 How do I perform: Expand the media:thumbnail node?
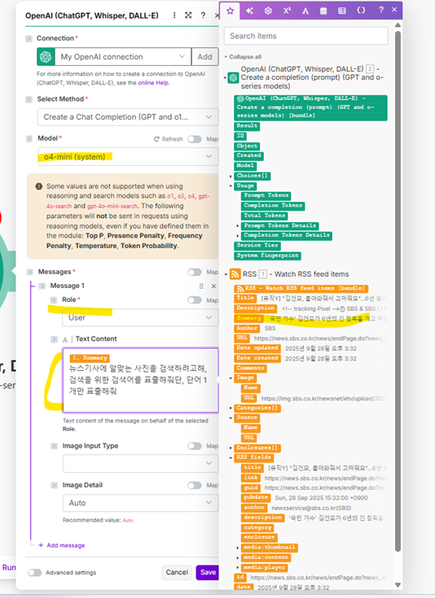click(238, 548)
